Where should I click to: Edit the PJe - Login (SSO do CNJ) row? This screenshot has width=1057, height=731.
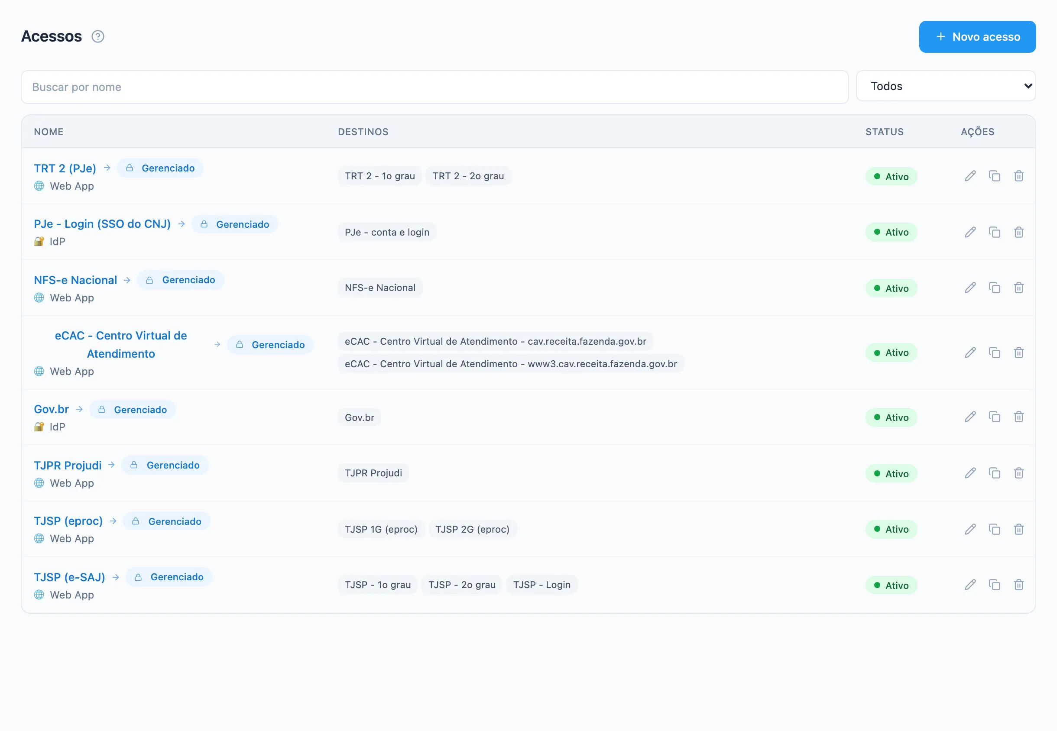970,232
